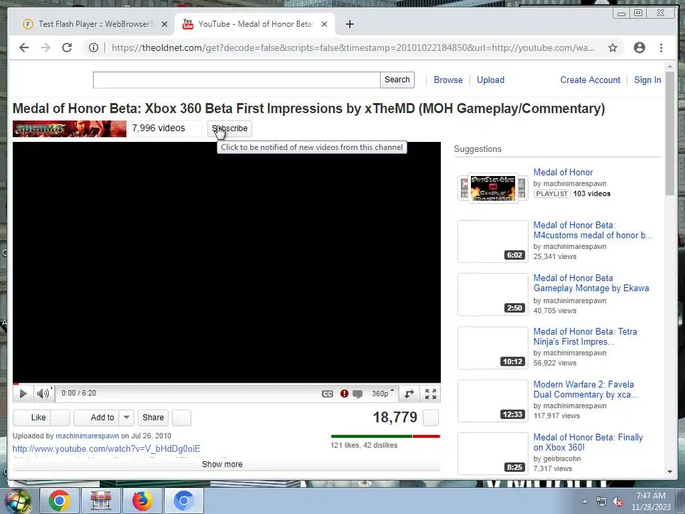Click the scrollbar down arrow

[x=670, y=472]
